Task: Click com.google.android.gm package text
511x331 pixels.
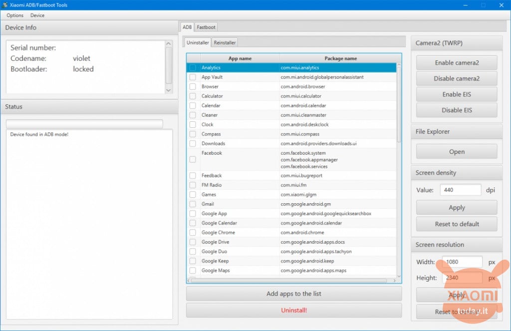Action: (x=306, y=204)
